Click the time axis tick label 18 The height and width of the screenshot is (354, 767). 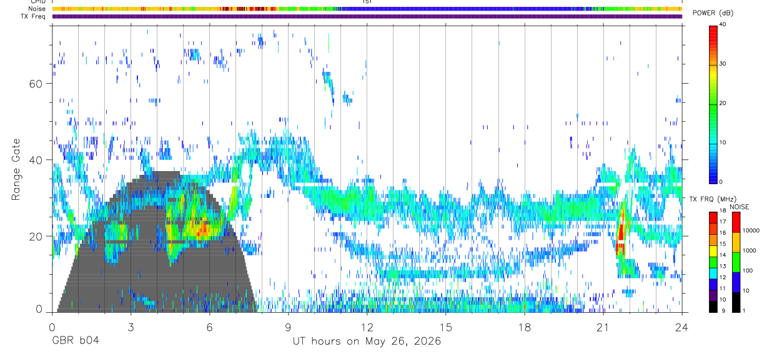coord(524,327)
